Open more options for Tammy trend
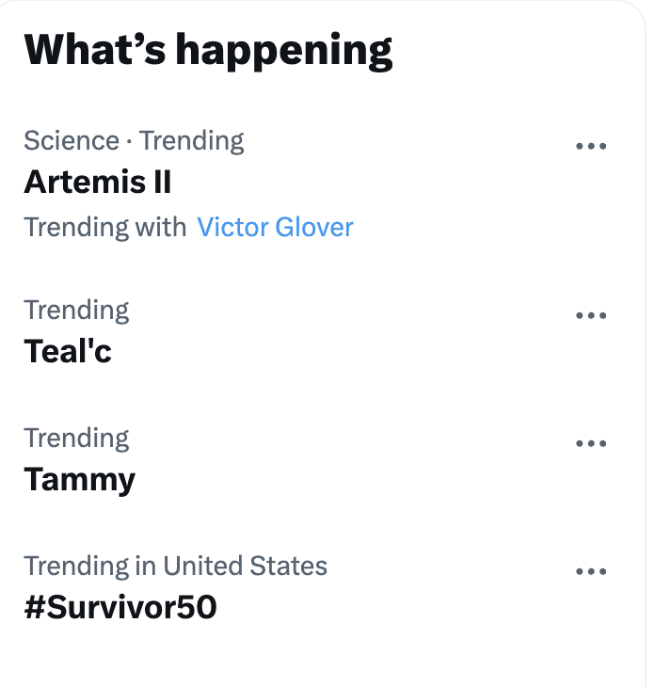 coord(590,443)
